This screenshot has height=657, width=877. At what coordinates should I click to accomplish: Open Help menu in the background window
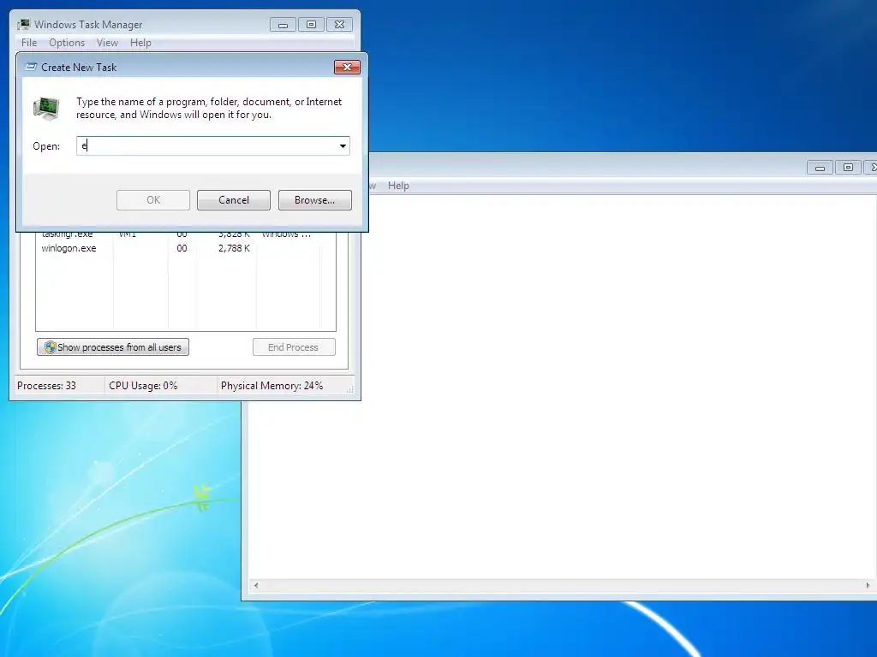pos(398,186)
